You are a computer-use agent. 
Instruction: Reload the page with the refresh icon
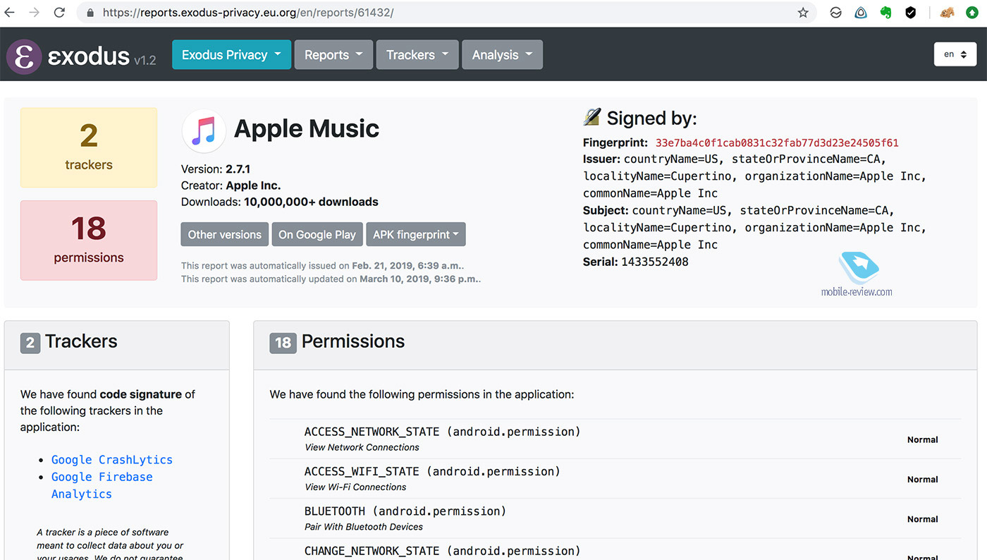click(60, 13)
